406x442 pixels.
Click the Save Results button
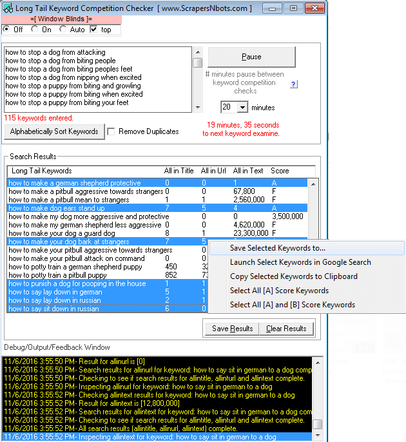(x=232, y=329)
